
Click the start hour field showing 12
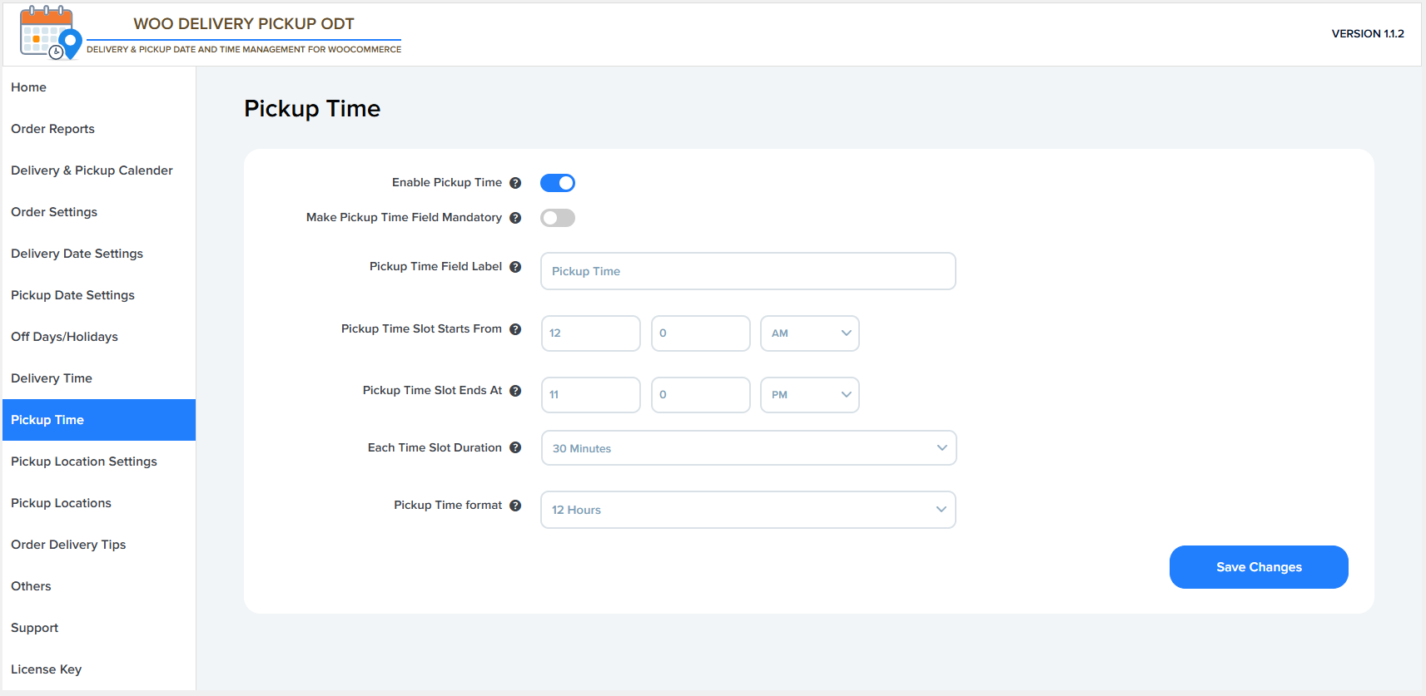point(590,333)
